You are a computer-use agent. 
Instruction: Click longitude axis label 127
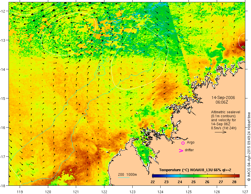point(245,192)
